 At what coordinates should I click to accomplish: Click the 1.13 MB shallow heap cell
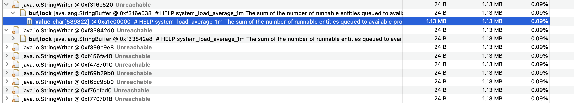click(436, 21)
